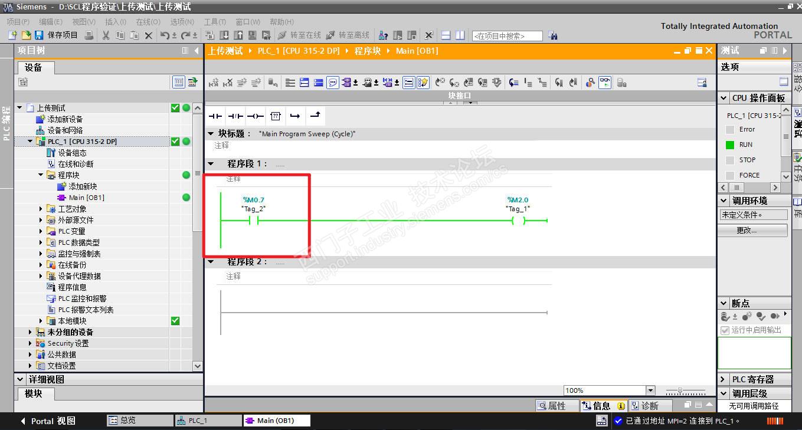Click the 总览 taskbar button
The height and width of the screenshot is (430, 802).
point(140,421)
